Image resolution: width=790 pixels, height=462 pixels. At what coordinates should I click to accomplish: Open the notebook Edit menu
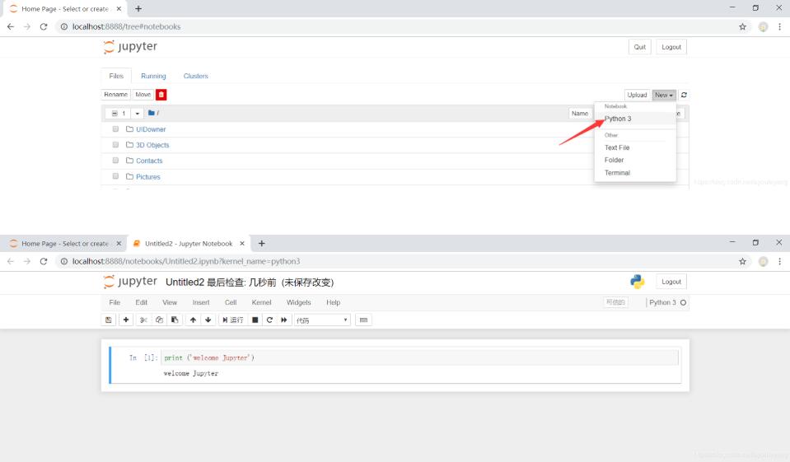[x=141, y=302]
